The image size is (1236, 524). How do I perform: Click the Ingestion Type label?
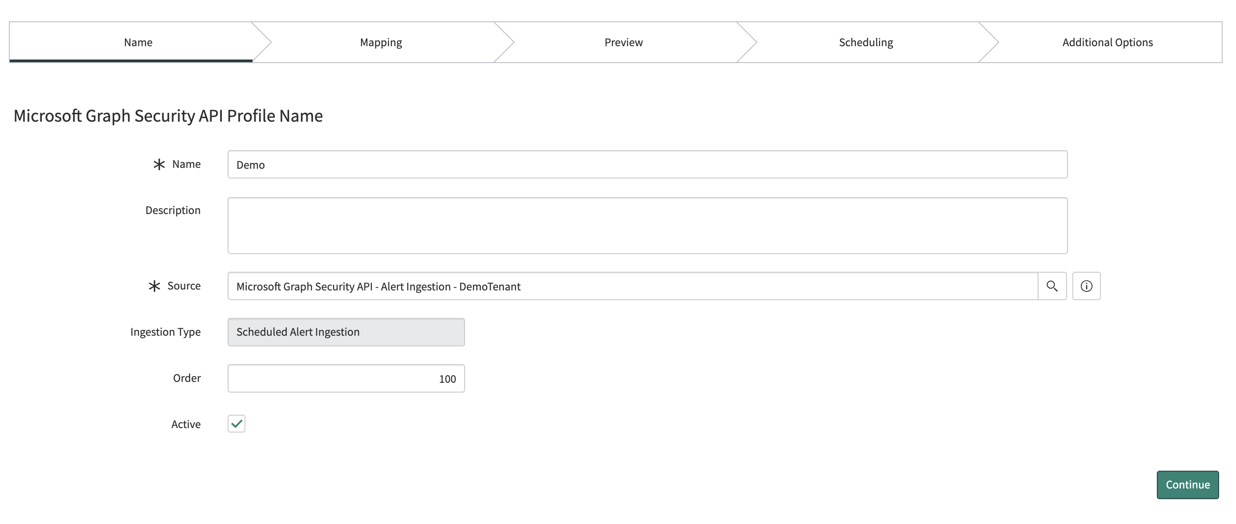[165, 332]
